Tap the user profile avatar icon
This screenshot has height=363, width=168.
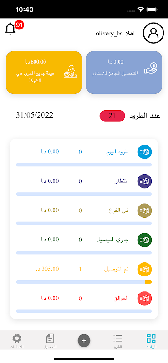[153, 33]
